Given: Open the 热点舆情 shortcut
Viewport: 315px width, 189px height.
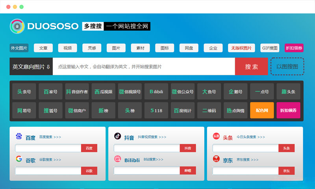Looking at the screenshot, I should point(235,110).
